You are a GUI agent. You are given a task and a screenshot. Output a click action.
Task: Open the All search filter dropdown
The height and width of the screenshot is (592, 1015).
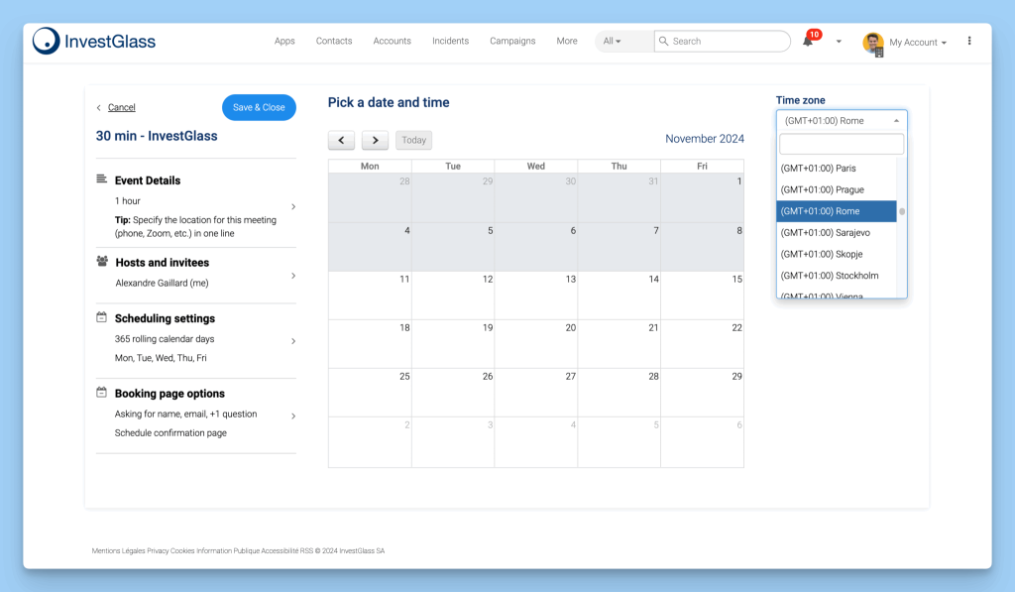[612, 42]
